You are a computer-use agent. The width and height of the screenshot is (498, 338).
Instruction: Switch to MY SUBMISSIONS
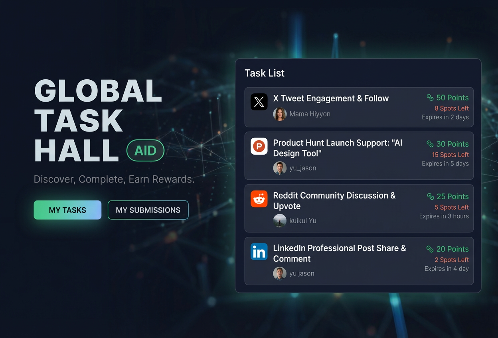[x=148, y=210]
